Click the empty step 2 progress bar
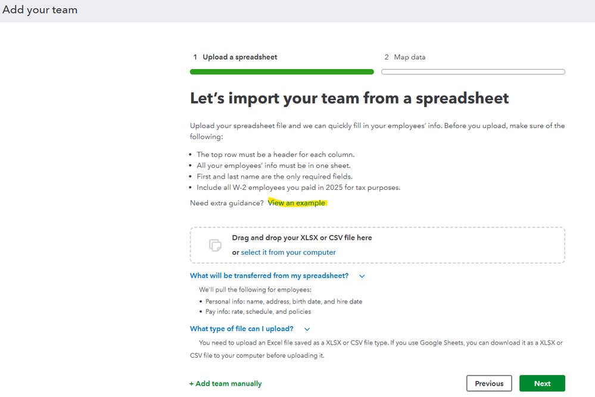595x397 pixels. coord(473,72)
